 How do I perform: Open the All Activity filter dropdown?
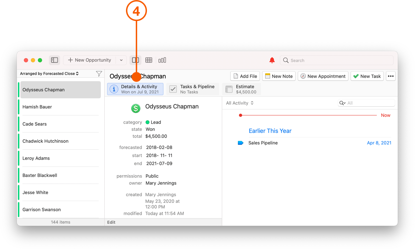click(x=240, y=103)
